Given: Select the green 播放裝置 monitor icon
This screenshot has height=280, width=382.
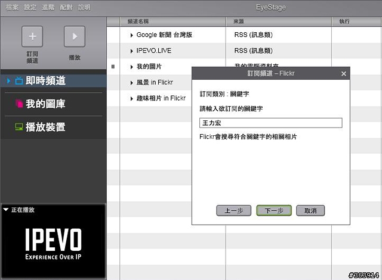Looking at the screenshot, I should tap(19, 127).
